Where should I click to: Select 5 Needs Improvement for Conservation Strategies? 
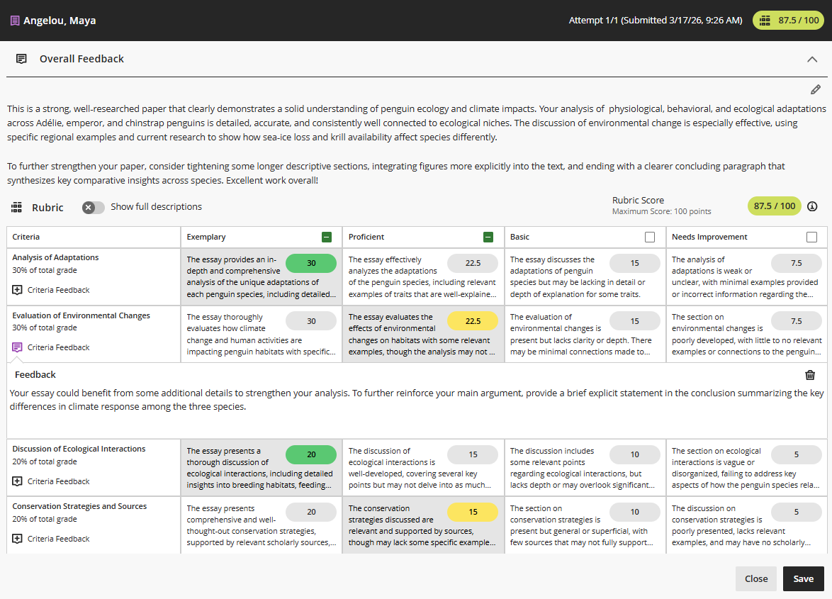796,512
